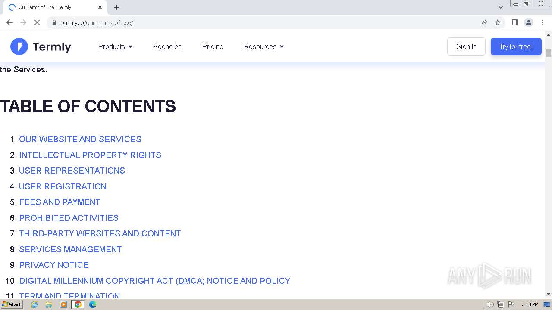Click the page vertical scrollbar thumb
552x310 pixels.
pyautogui.click(x=549, y=53)
